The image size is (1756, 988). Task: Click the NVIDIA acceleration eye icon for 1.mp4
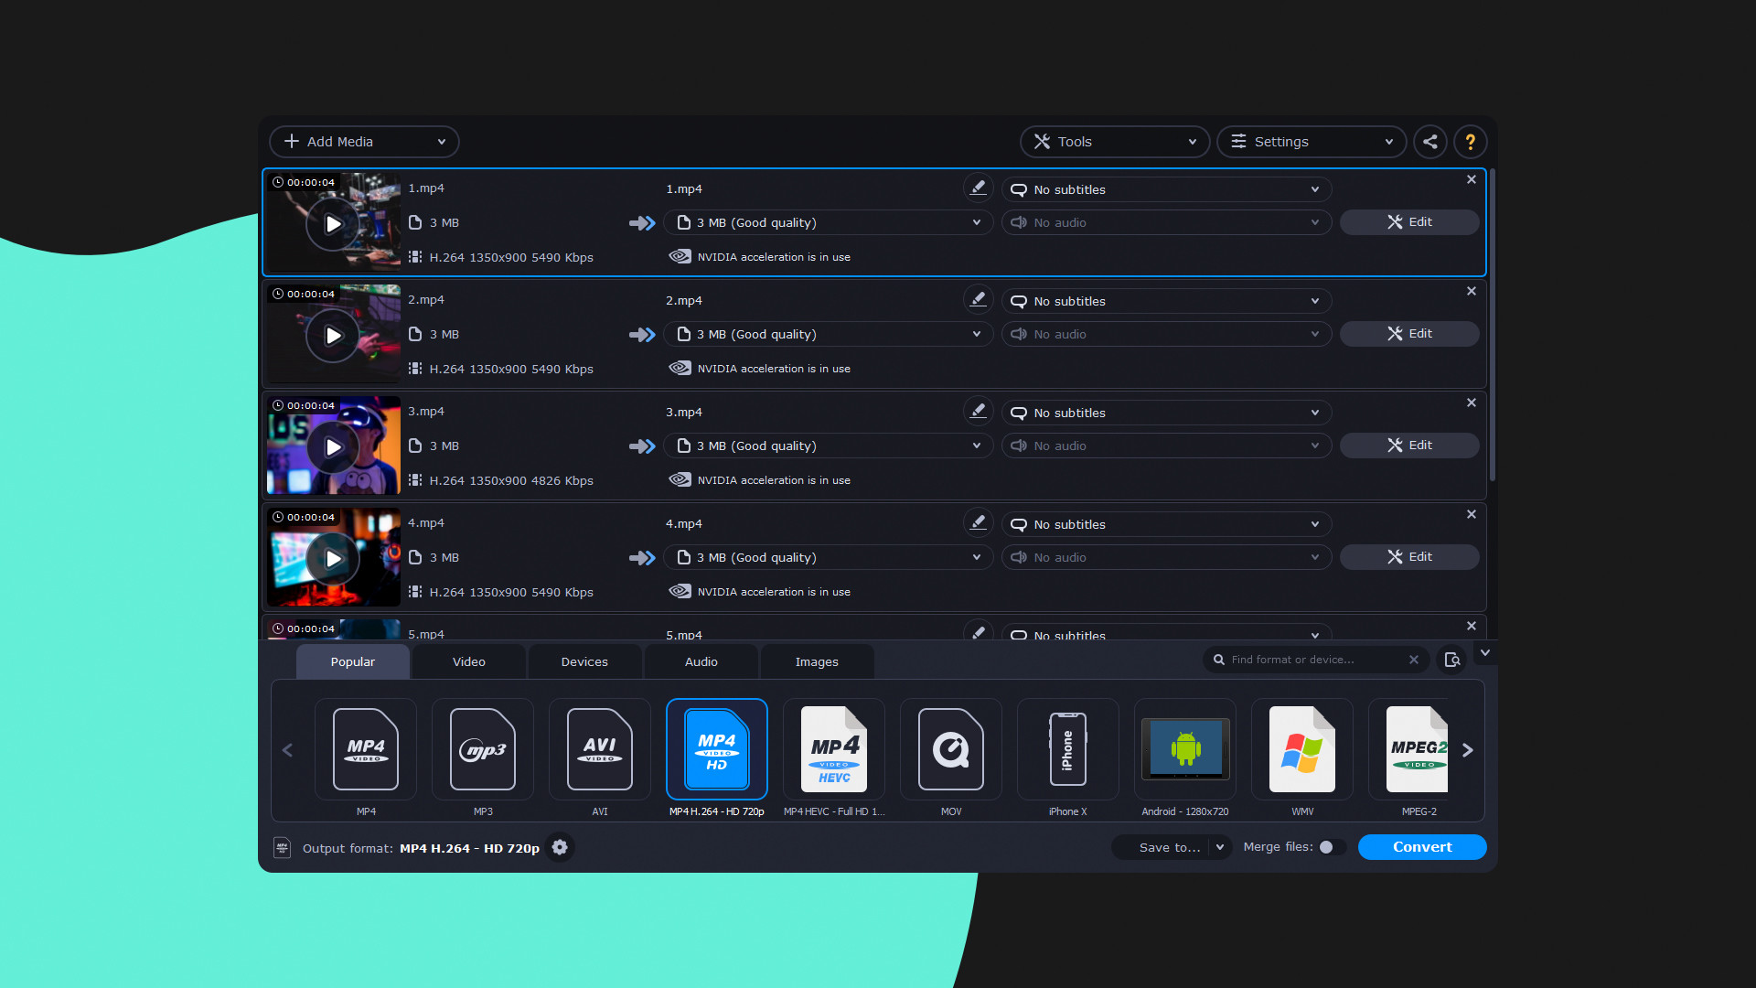[680, 256]
